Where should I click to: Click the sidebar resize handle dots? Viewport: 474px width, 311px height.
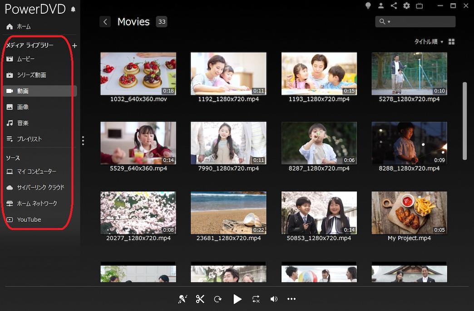[x=83, y=141]
